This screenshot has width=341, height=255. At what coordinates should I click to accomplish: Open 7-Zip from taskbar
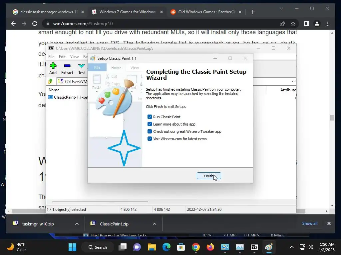coord(254,247)
